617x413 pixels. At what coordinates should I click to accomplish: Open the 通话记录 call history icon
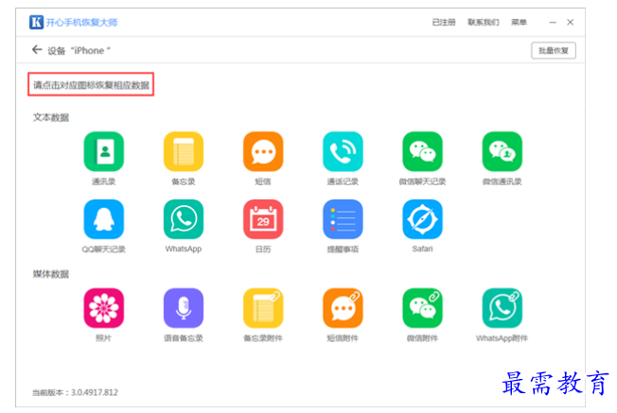pos(343,151)
